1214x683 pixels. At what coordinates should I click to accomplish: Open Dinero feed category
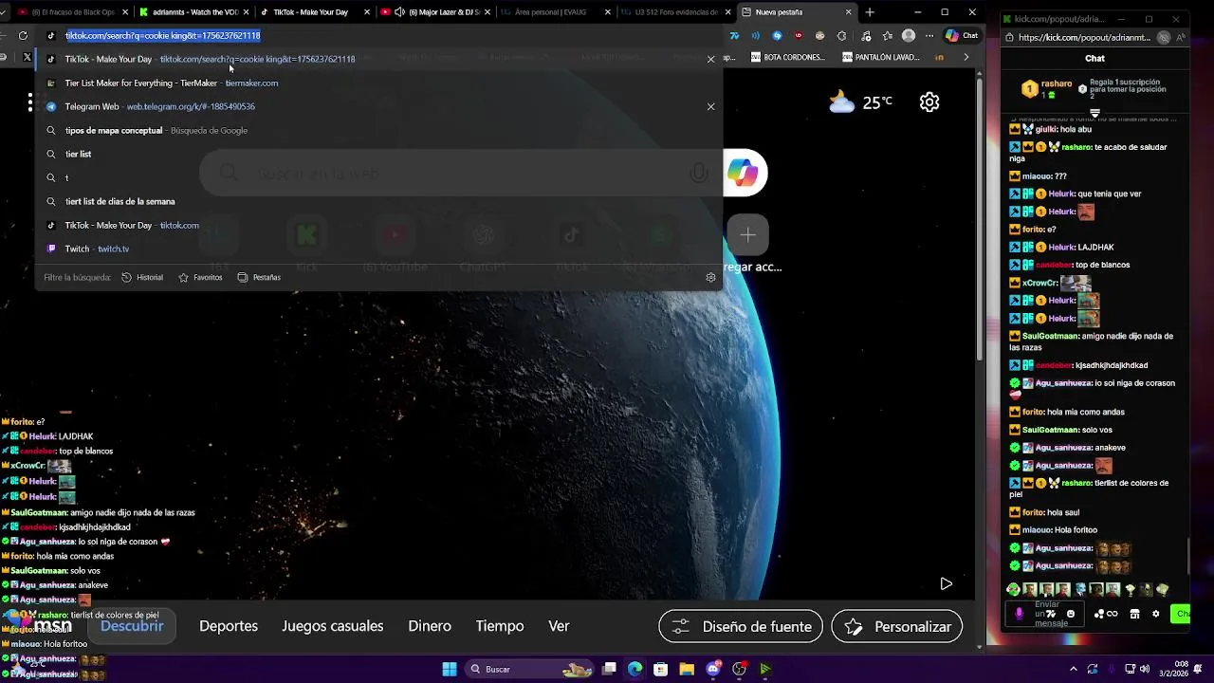(x=430, y=626)
